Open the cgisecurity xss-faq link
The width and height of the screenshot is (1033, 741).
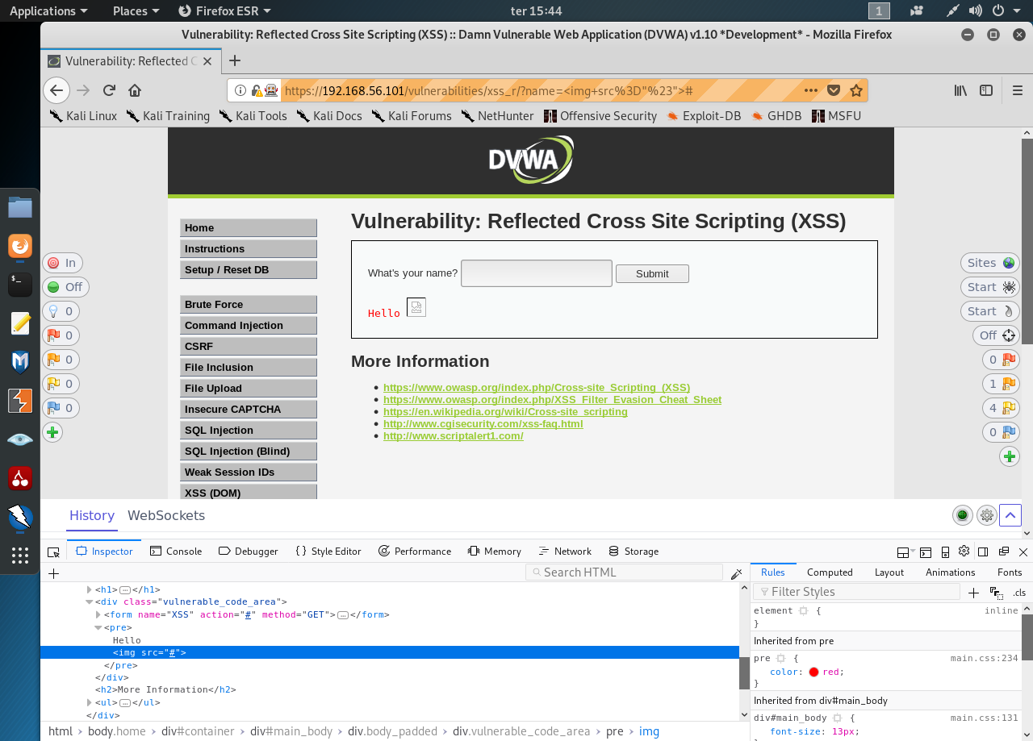[x=483, y=424]
